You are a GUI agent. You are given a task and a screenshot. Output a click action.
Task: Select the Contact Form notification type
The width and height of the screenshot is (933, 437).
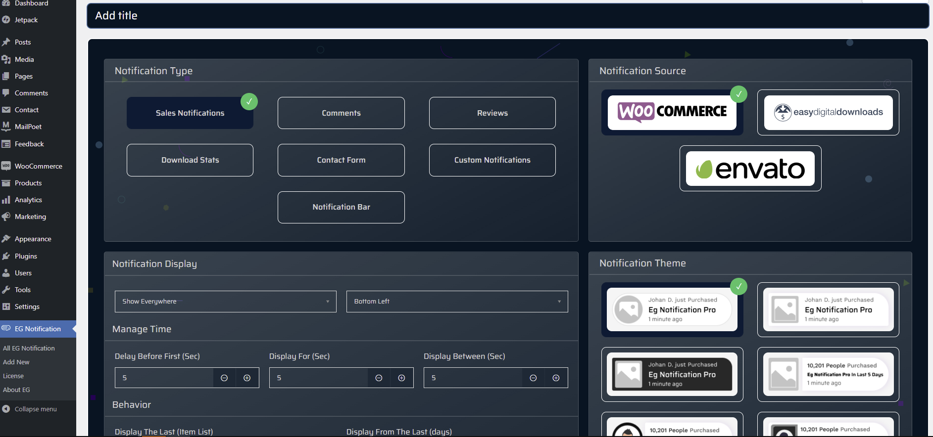coord(341,160)
